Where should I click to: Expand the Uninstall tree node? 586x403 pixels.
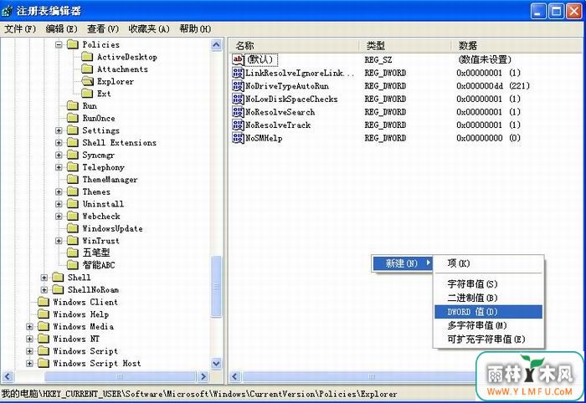59,204
